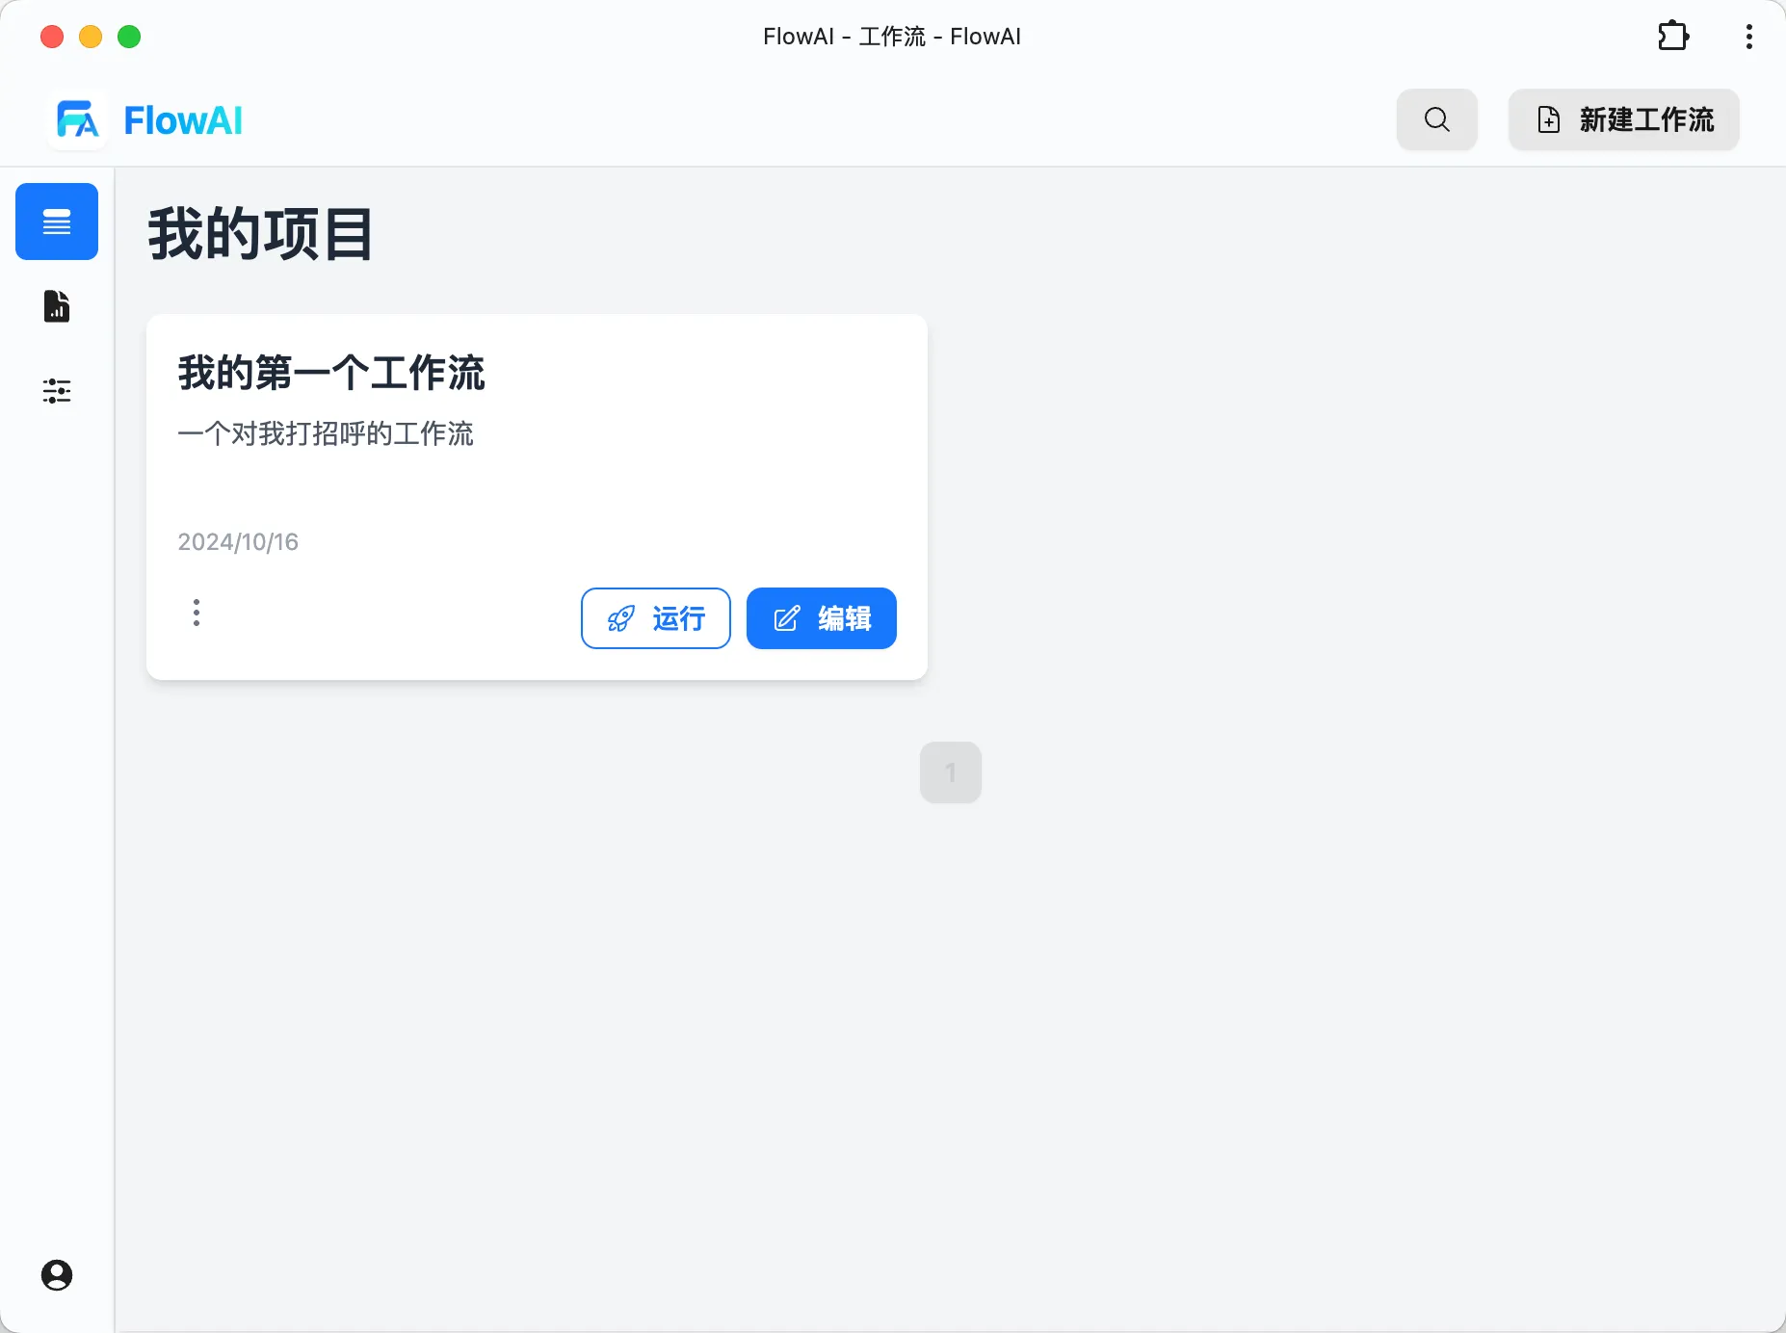Open the workflows list sidebar icon

(x=57, y=222)
